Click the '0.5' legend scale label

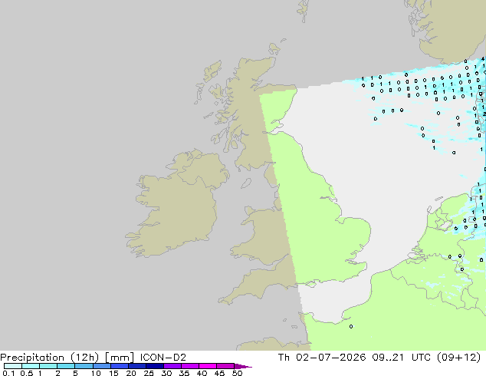tap(27, 373)
